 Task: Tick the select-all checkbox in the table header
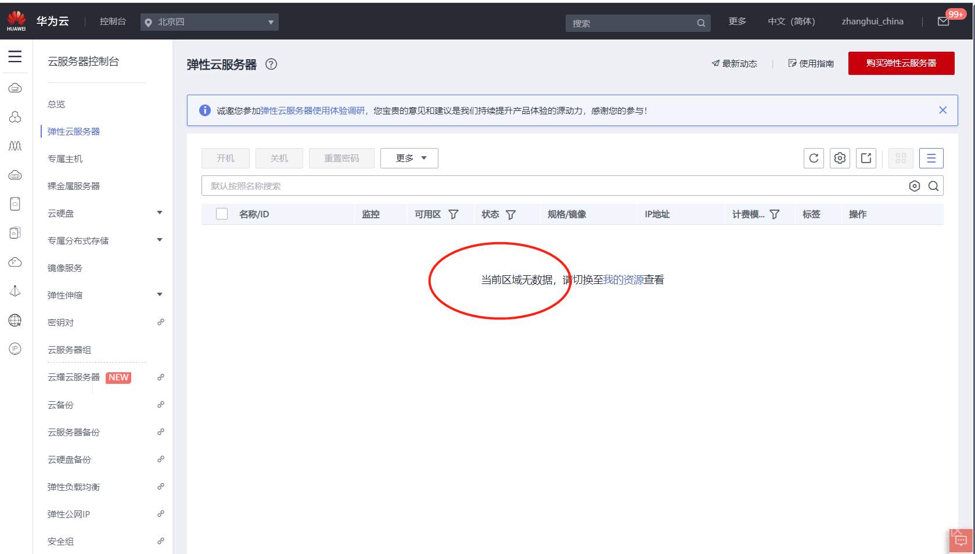pyautogui.click(x=222, y=214)
